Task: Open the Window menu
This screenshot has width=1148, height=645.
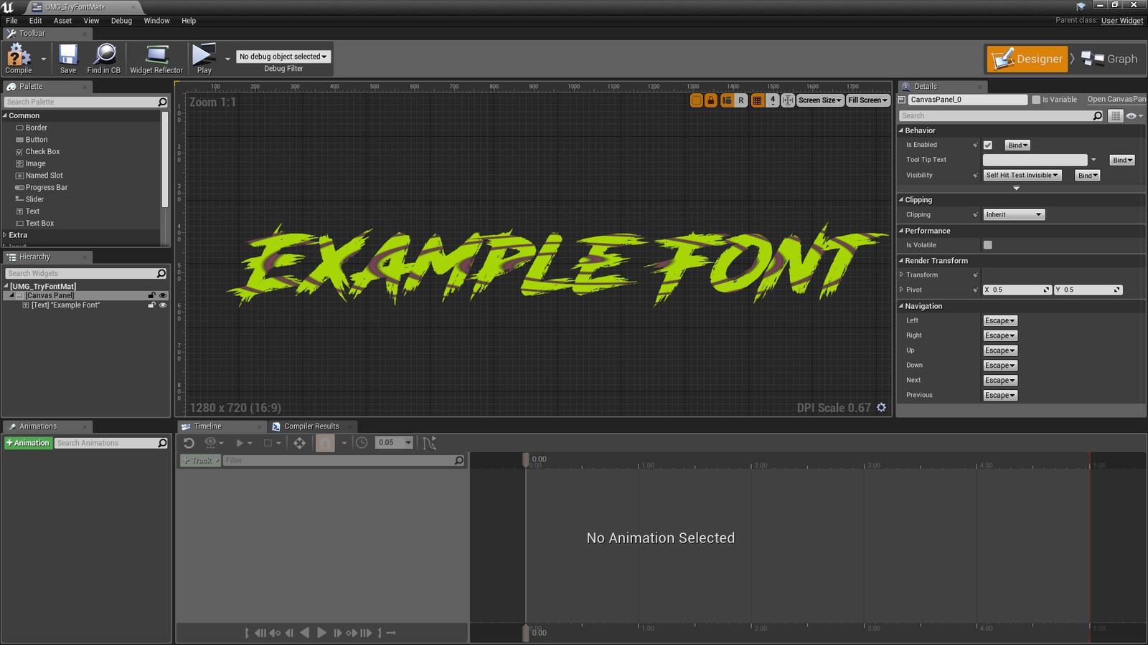Action: pyautogui.click(x=156, y=21)
